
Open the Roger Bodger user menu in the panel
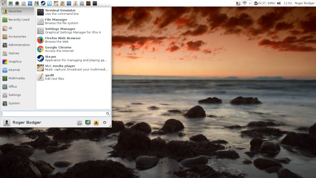(304, 3)
